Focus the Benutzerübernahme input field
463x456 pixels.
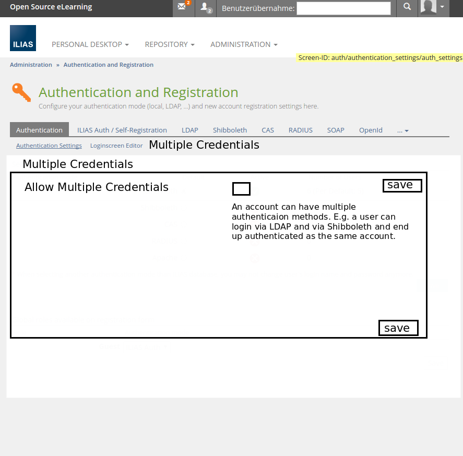click(343, 8)
